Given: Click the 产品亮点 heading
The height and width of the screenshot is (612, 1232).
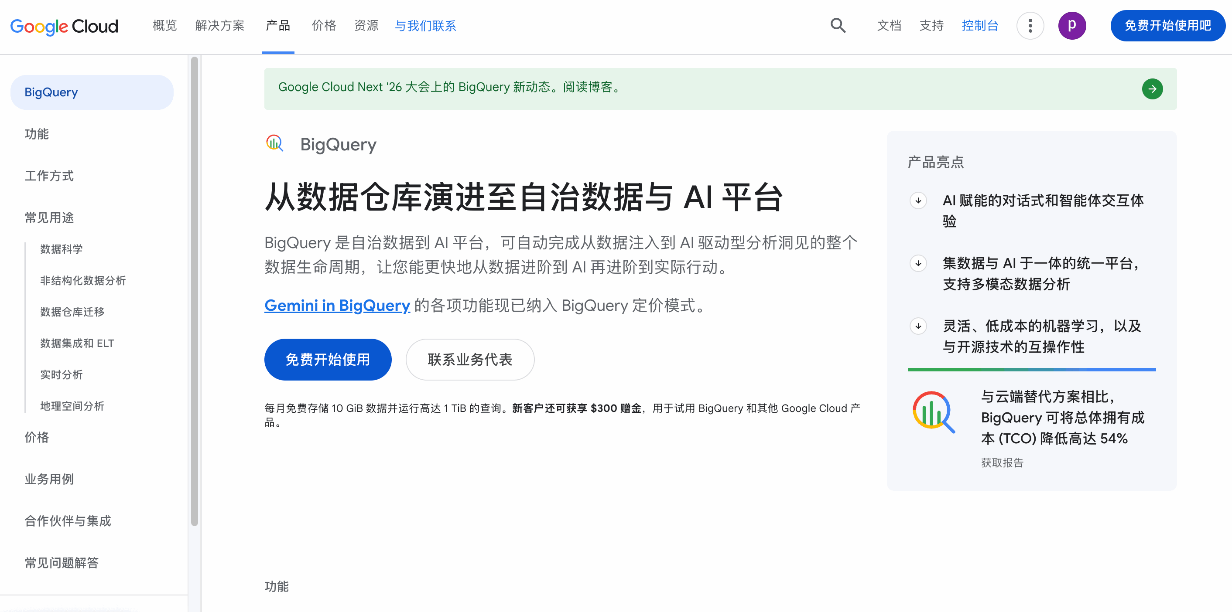Looking at the screenshot, I should click(x=935, y=163).
